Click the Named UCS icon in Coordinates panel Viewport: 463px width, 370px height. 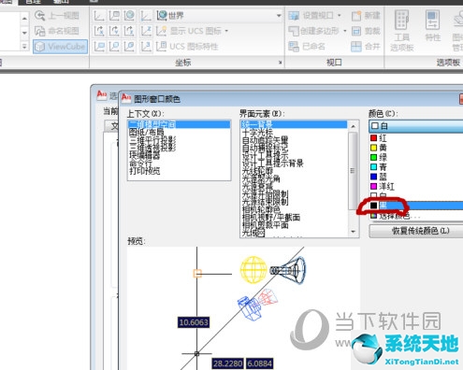(x=114, y=16)
